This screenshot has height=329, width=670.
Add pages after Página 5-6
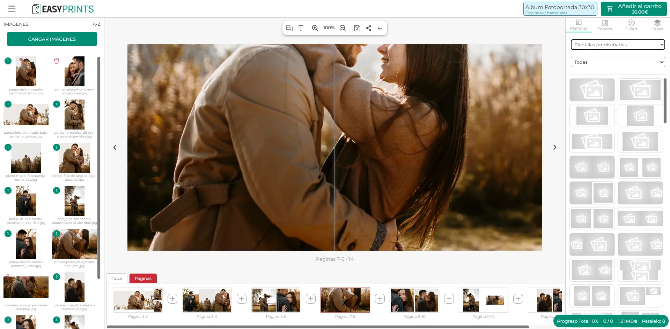311,299
